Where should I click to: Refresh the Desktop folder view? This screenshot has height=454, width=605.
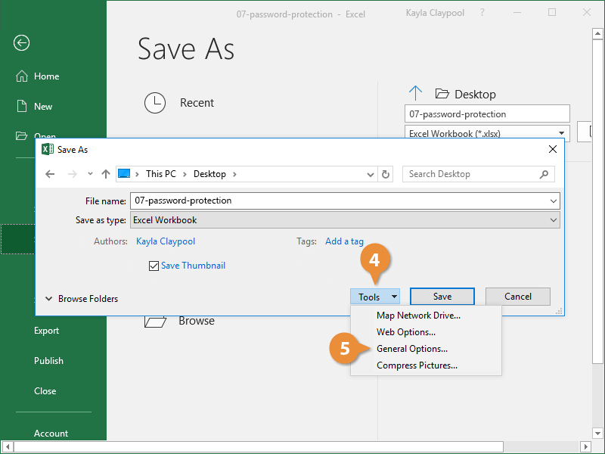click(386, 174)
